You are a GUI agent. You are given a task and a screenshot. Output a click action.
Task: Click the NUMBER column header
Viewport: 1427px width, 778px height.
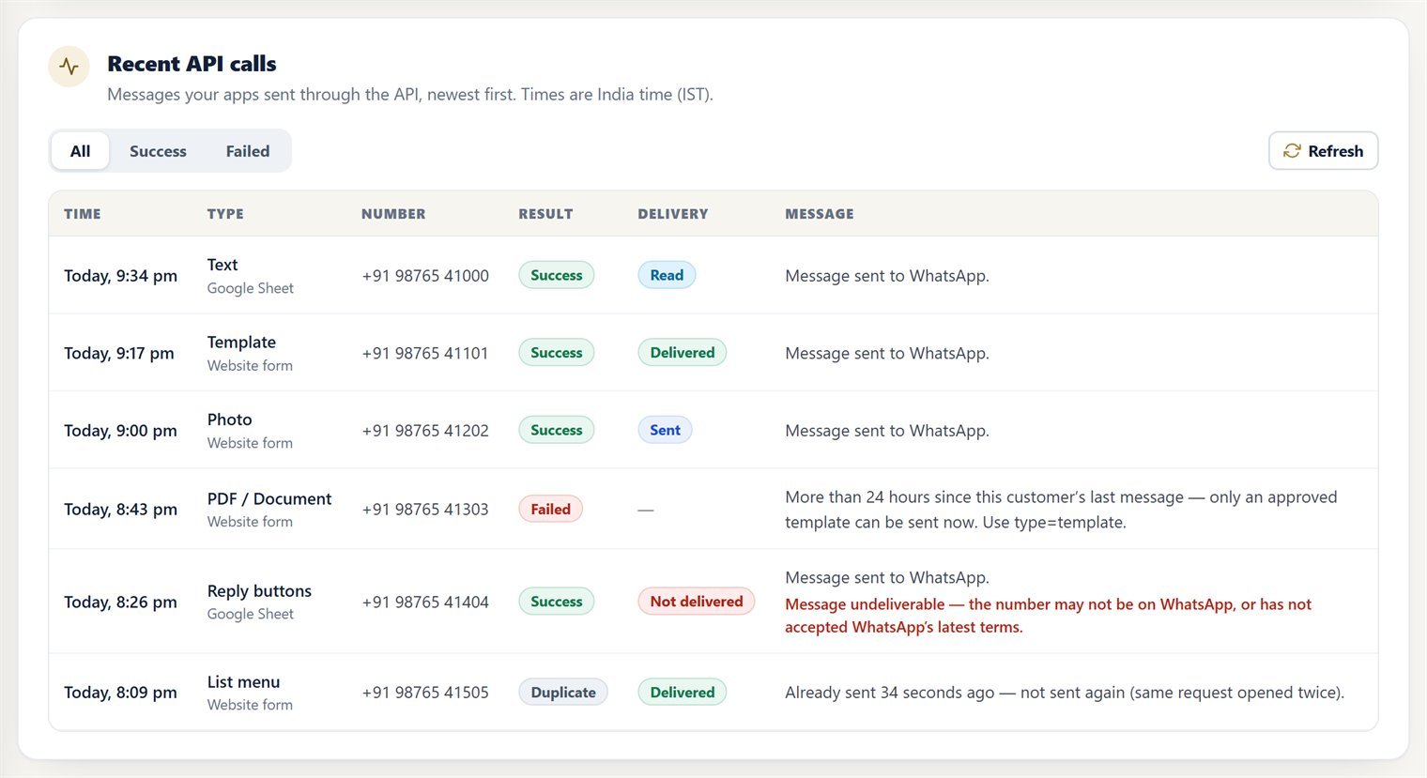tap(393, 214)
